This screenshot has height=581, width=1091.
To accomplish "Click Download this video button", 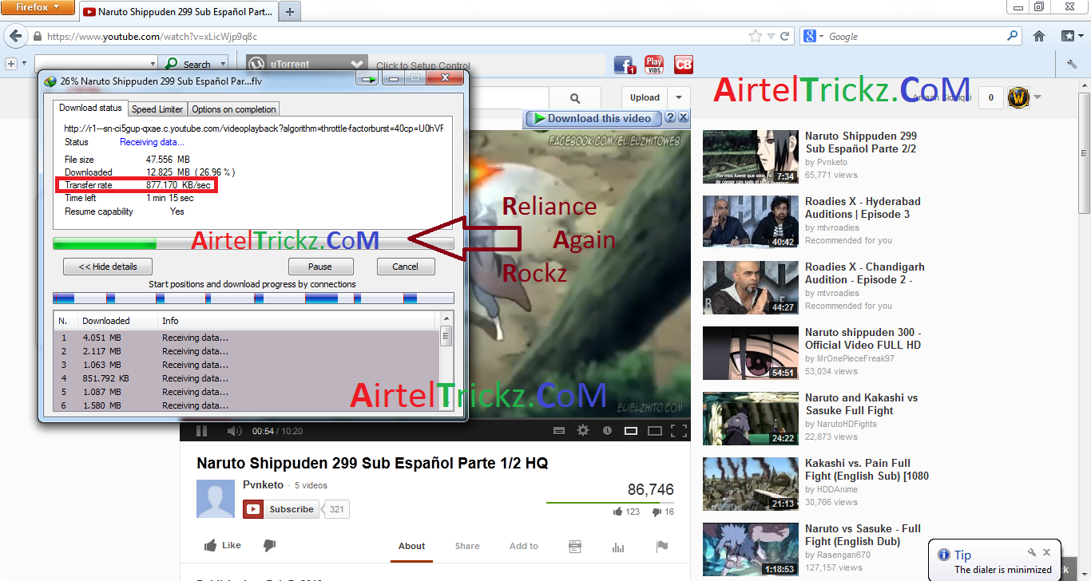I will [x=593, y=118].
